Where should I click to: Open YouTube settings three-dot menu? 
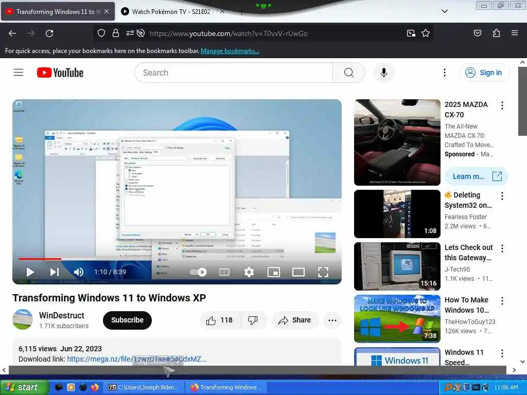pyautogui.click(x=444, y=73)
